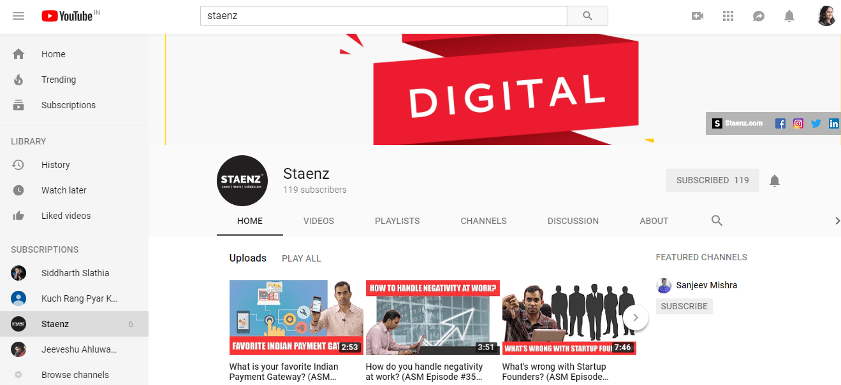
Task: Switch to the DISCUSSION tab
Action: 573,221
